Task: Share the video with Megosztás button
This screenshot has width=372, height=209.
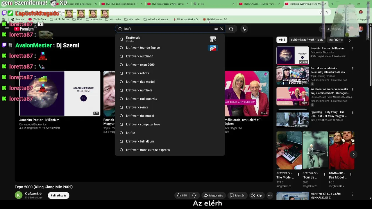Action: [213, 195]
